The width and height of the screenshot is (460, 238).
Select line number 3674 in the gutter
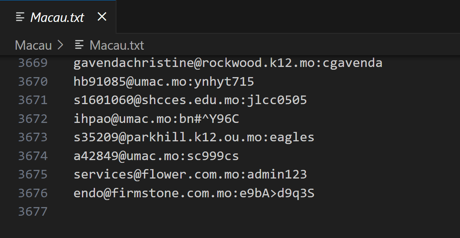click(33, 156)
